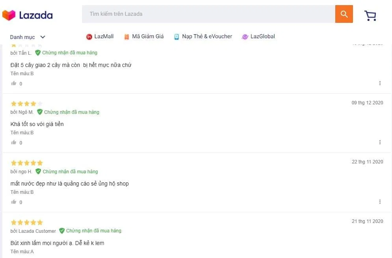Click the chevron beside Danh mục

coord(43,37)
